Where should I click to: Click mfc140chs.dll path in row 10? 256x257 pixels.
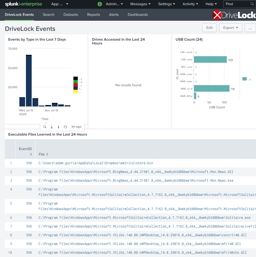coord(142,253)
